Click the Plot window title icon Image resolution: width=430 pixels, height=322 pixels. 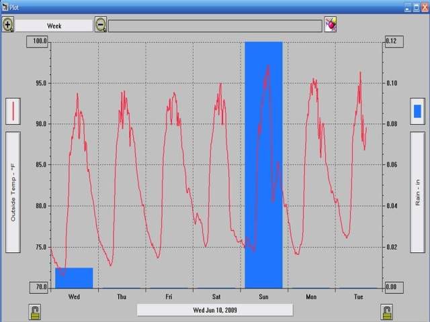(x=5, y=6)
